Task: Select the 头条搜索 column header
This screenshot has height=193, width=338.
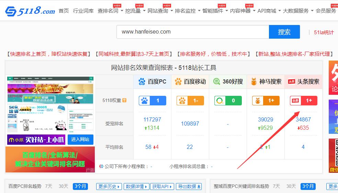Action: [x=304, y=81]
